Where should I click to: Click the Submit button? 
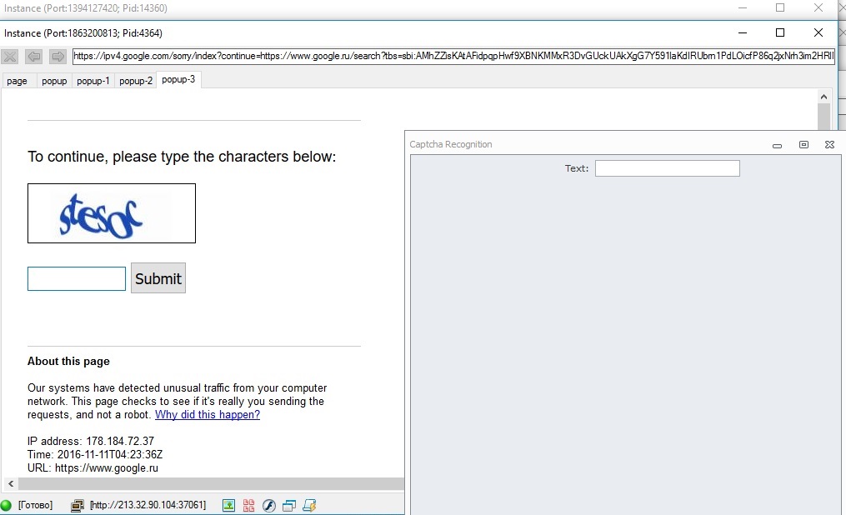click(158, 278)
